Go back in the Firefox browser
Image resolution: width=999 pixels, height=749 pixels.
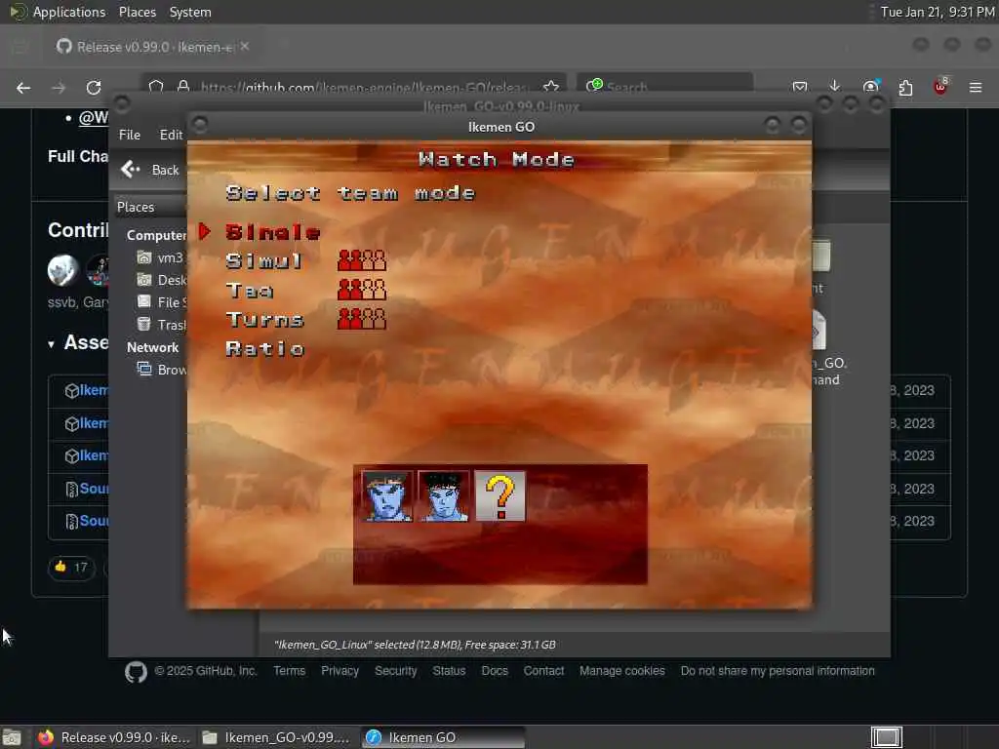pyautogui.click(x=23, y=88)
